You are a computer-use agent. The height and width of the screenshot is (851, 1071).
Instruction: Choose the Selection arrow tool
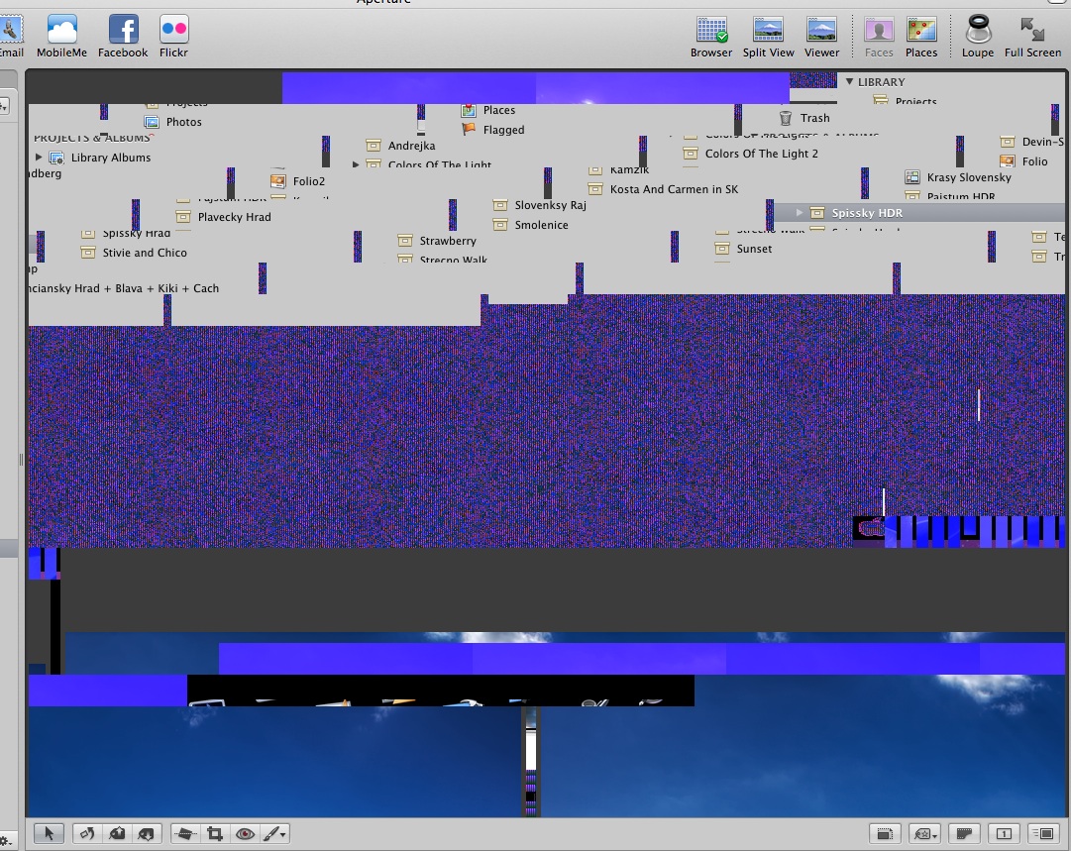(50, 833)
